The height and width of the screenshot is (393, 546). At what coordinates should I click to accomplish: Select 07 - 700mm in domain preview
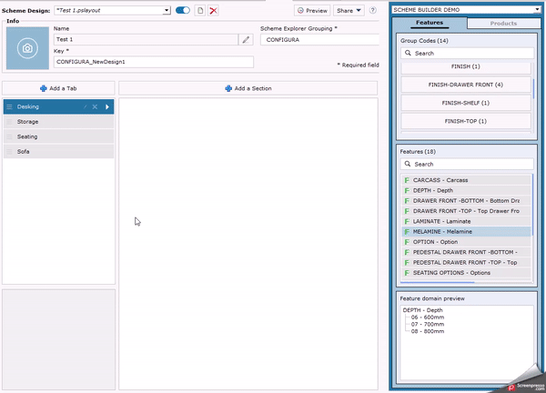click(x=428, y=324)
